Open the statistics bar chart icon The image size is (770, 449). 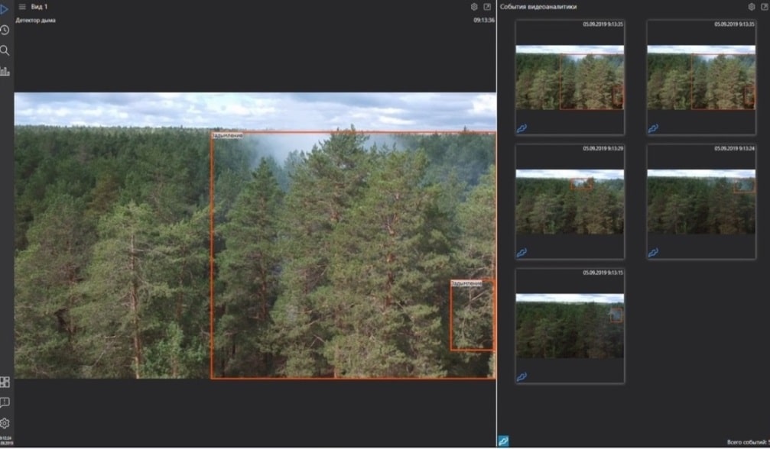pos(5,71)
